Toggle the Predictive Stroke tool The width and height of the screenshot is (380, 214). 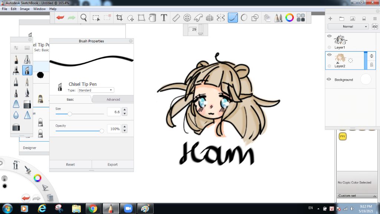[244, 18]
